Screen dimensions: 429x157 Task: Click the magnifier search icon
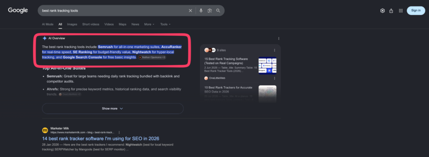pos(218,10)
